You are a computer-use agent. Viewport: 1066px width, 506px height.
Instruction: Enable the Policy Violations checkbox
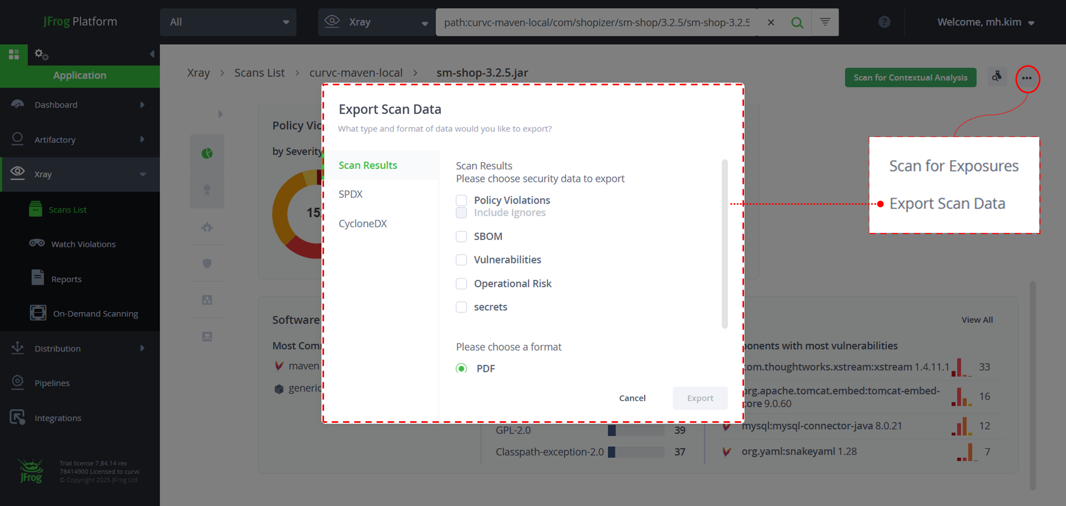[x=462, y=200]
